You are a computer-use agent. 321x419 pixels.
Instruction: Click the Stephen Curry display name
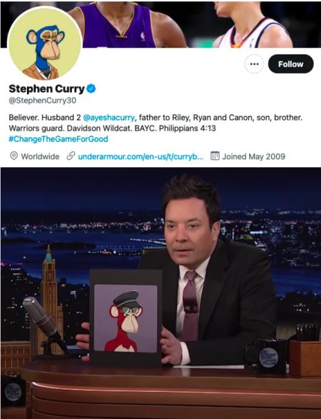point(46,89)
